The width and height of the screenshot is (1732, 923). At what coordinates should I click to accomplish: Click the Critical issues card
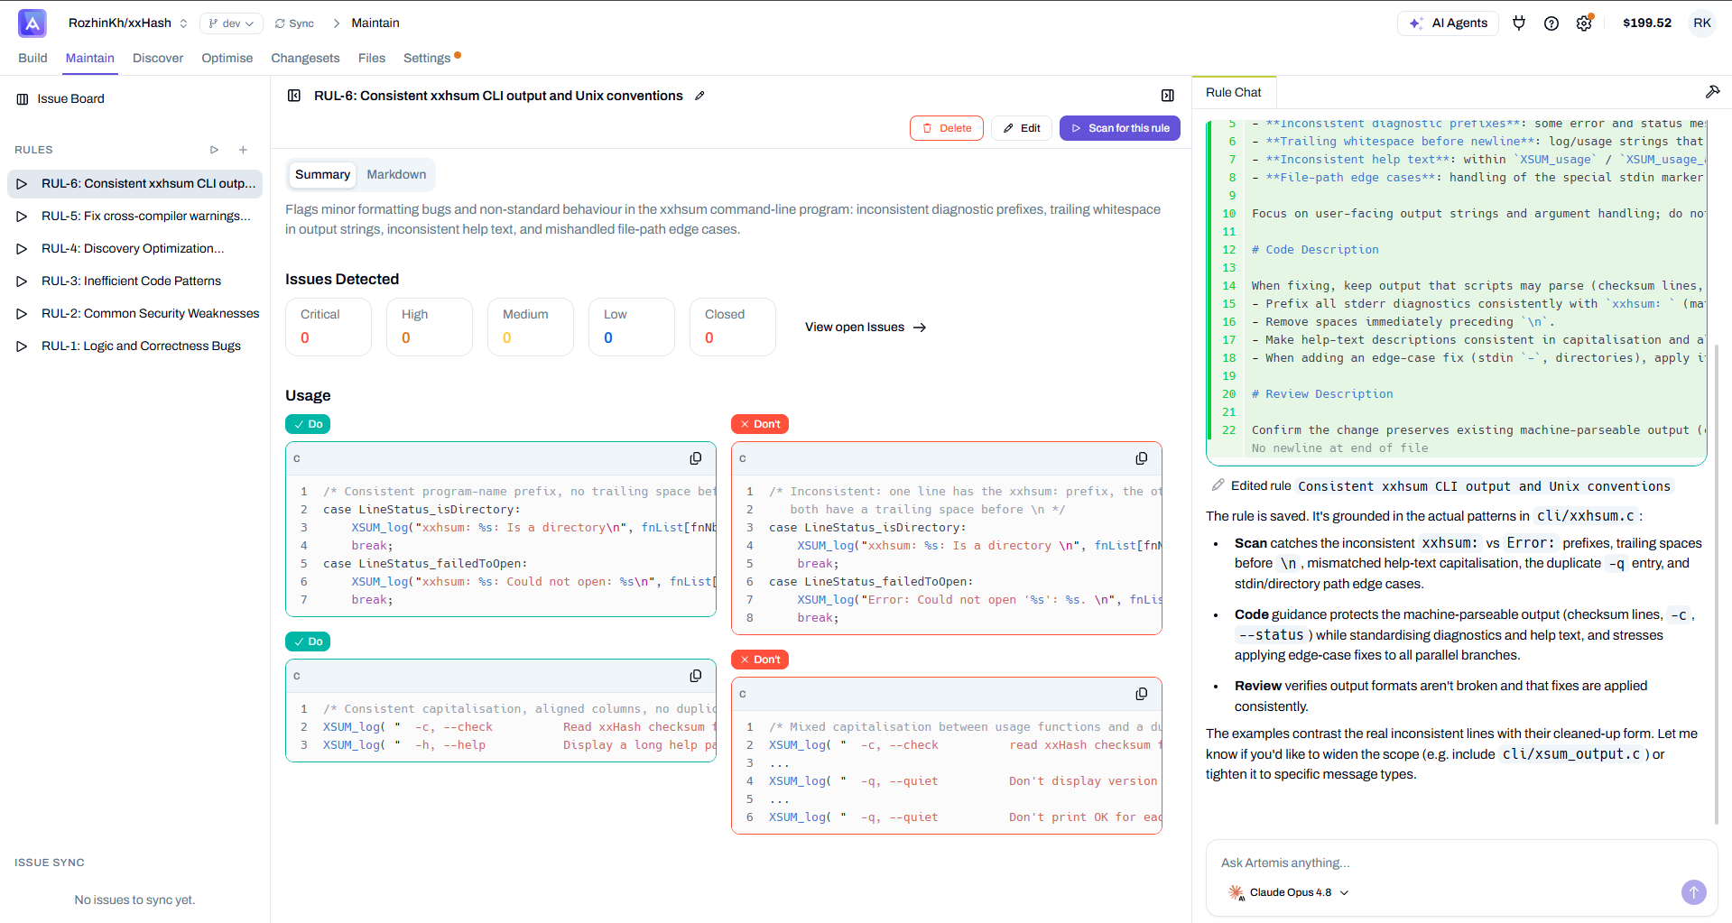pos(329,327)
